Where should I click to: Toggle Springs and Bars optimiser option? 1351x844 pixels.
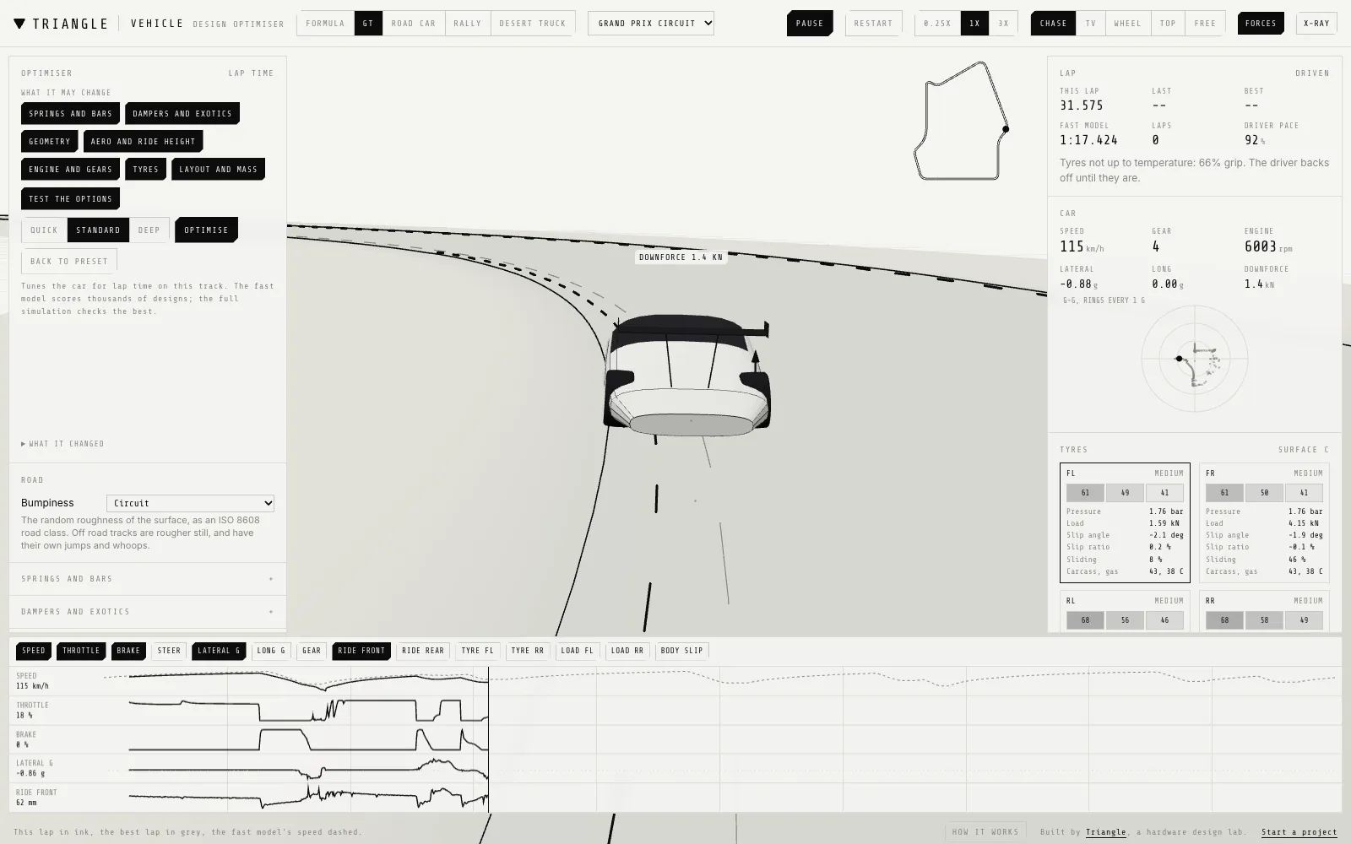(x=70, y=114)
